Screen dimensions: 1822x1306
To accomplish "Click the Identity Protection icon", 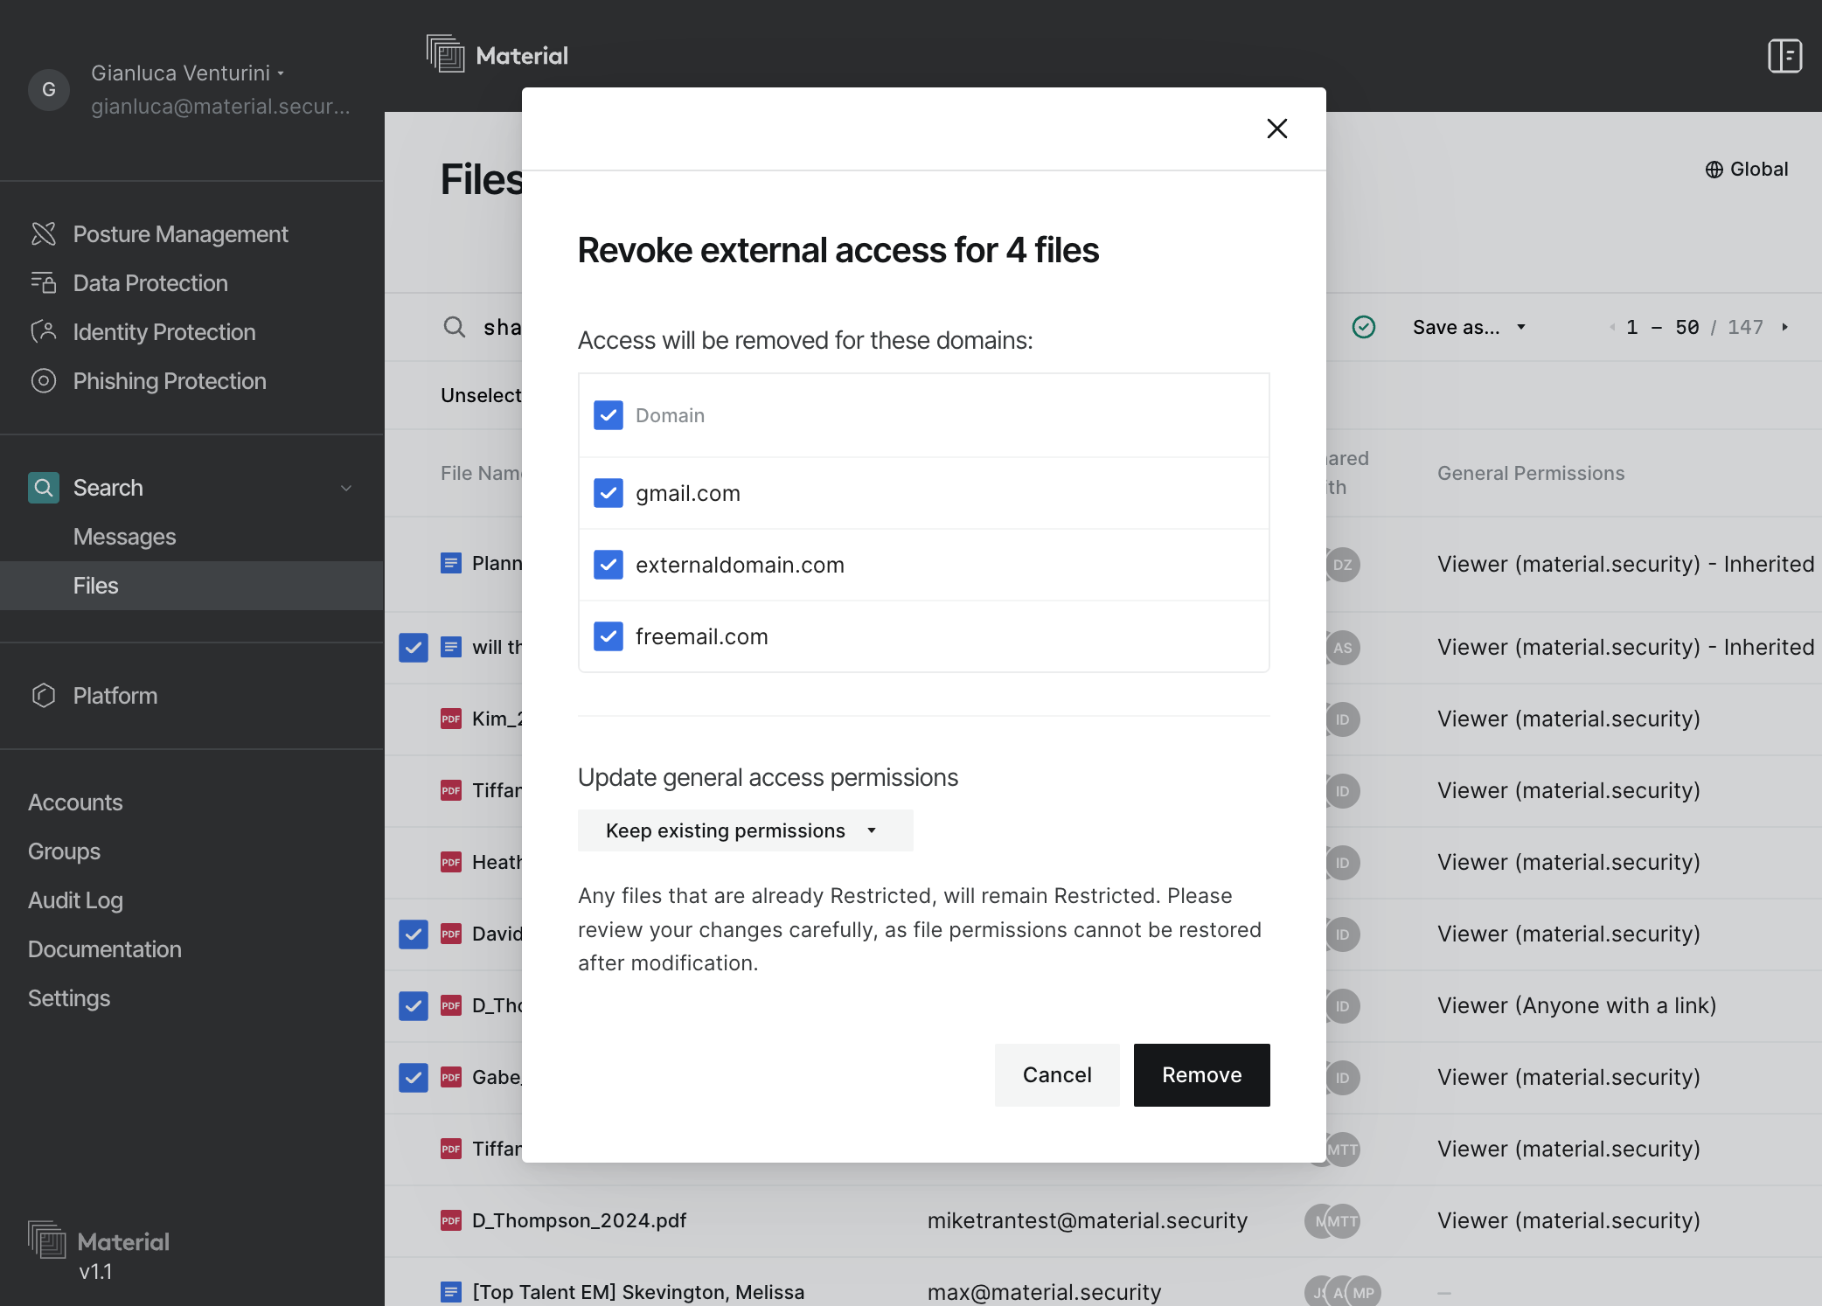I will coord(44,332).
